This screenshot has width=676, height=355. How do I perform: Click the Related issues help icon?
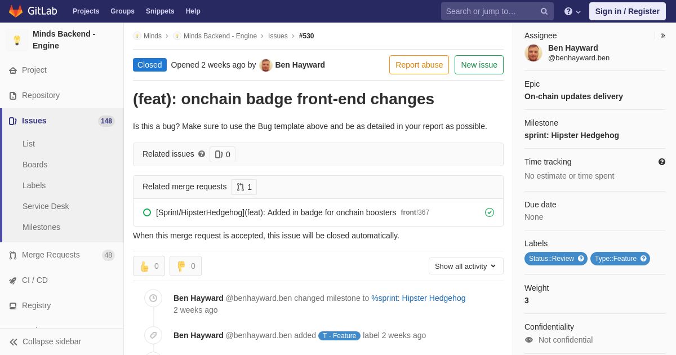(202, 154)
